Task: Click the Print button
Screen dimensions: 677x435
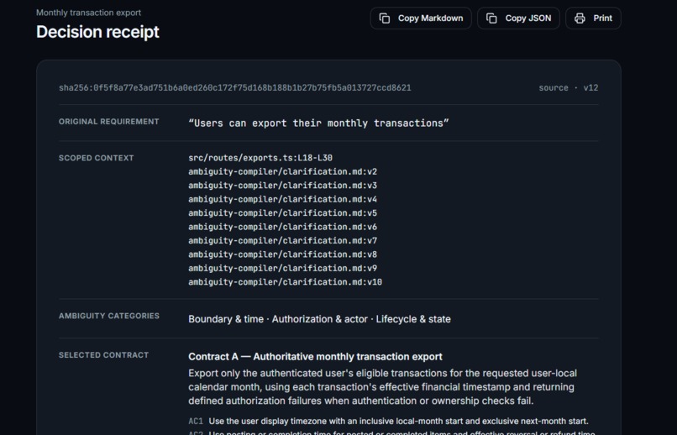Action: (593, 18)
